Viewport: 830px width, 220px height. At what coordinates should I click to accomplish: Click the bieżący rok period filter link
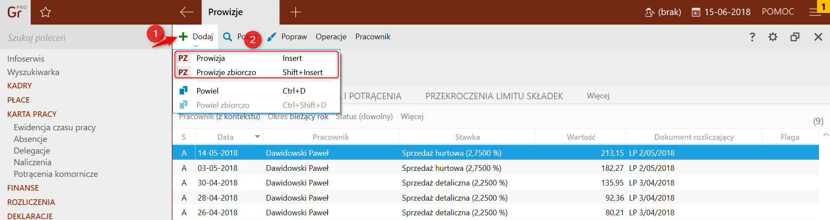coord(309,116)
